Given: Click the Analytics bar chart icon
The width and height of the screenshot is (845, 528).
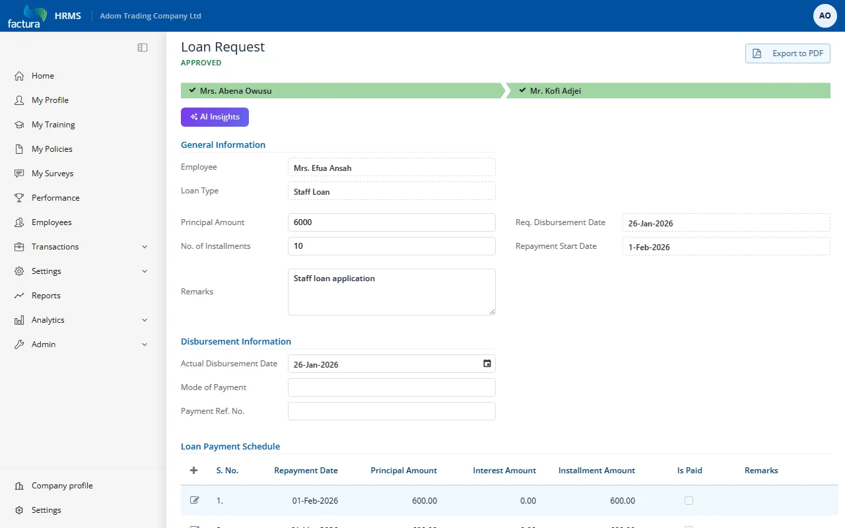Looking at the screenshot, I should [x=19, y=320].
